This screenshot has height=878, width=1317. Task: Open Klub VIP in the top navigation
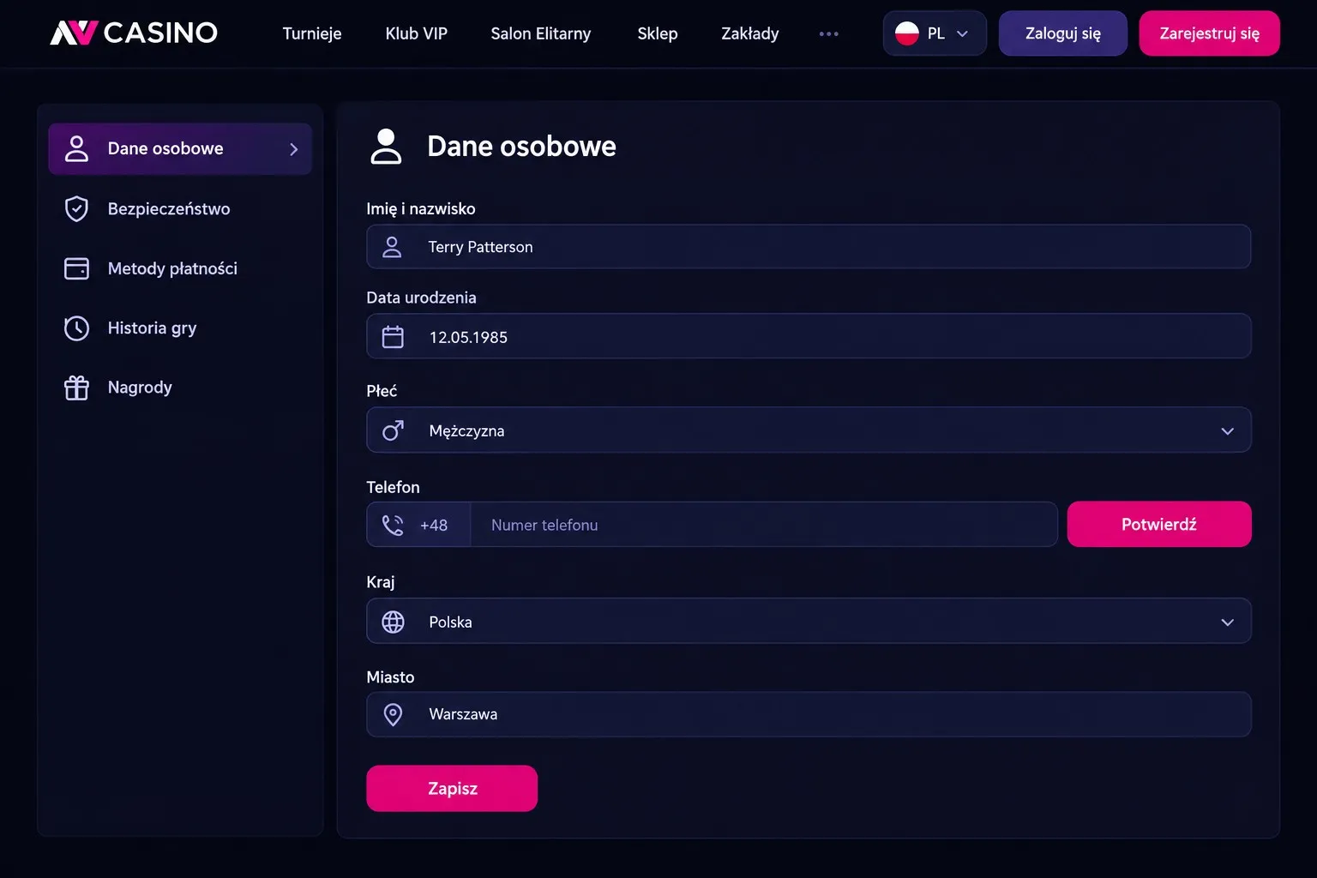tap(417, 33)
